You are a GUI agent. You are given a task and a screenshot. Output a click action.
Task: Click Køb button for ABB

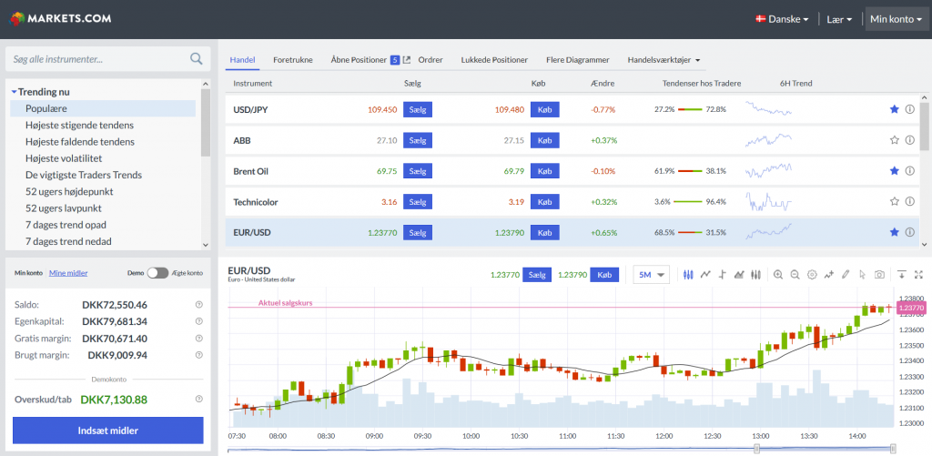point(545,140)
